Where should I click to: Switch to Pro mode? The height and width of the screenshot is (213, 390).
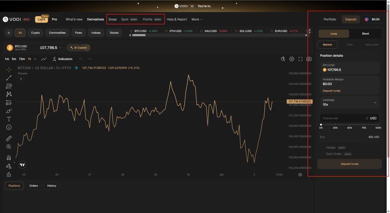[x=55, y=19]
